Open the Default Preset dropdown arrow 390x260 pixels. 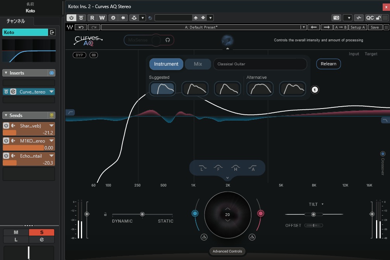[x=304, y=27]
